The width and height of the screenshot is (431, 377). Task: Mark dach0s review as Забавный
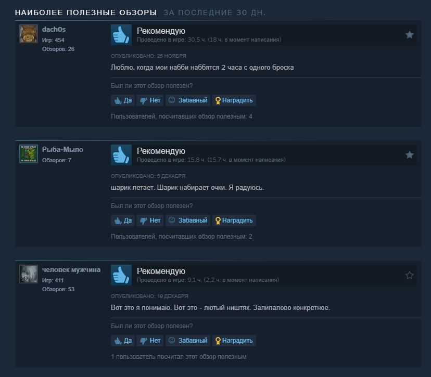[x=188, y=100]
